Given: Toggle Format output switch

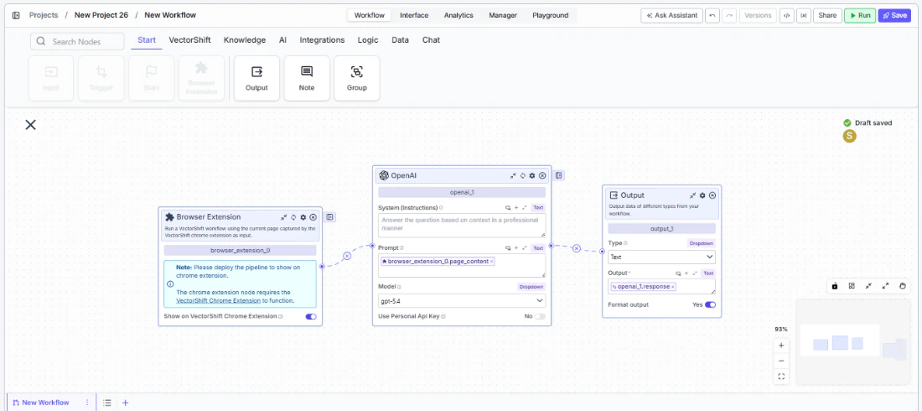Looking at the screenshot, I should click(710, 305).
